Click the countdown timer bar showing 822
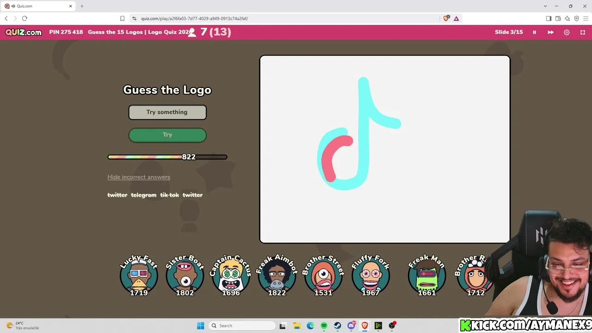The height and width of the screenshot is (333, 592). click(x=167, y=157)
